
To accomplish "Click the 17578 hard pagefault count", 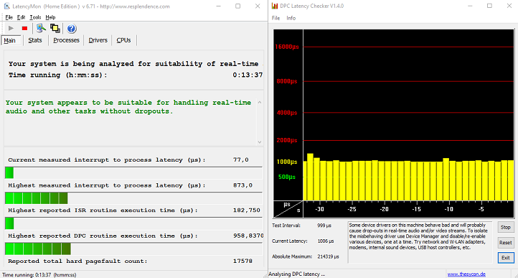I will pos(242,261).
